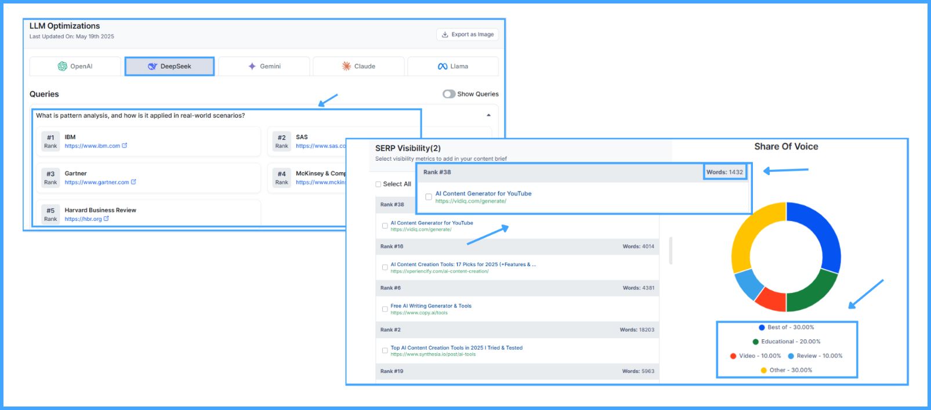Click the xperiencify.com URL
Viewport: 931px width, 410px height.
[x=440, y=271]
